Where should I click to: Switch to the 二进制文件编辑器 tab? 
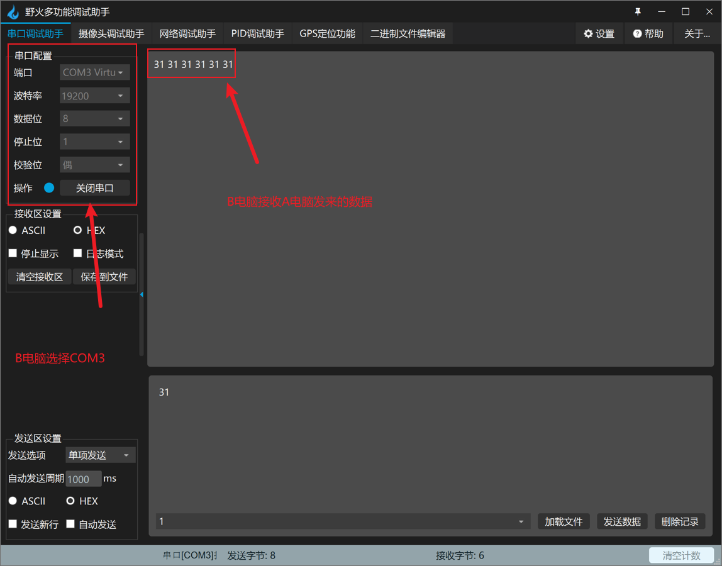pos(408,33)
